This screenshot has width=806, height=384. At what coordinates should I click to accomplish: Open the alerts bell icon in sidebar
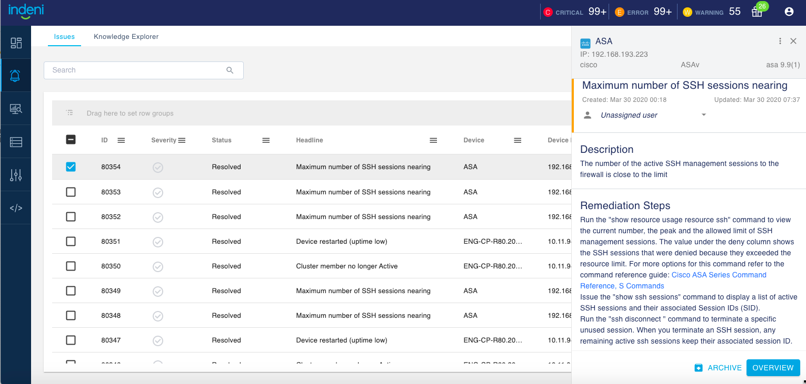[x=16, y=76]
